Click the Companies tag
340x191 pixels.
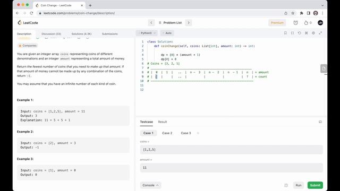[x=28, y=46]
